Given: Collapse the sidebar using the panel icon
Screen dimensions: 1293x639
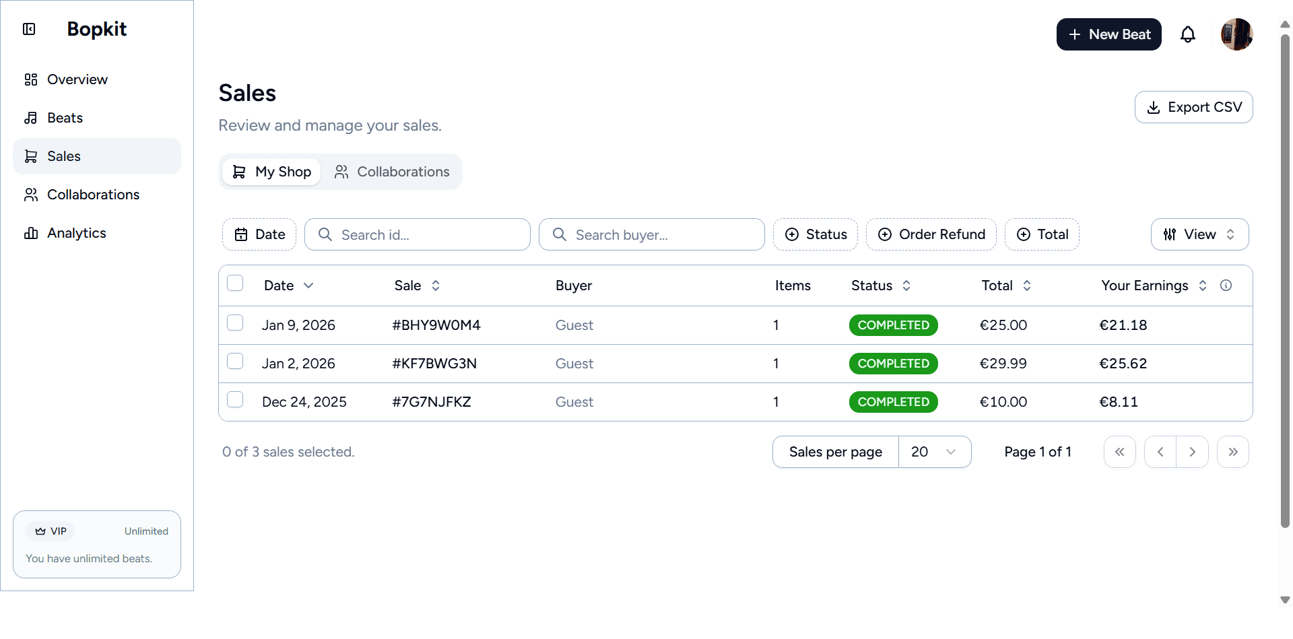Looking at the screenshot, I should coord(29,29).
